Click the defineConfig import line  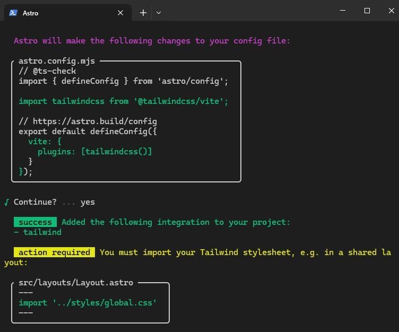(124, 81)
